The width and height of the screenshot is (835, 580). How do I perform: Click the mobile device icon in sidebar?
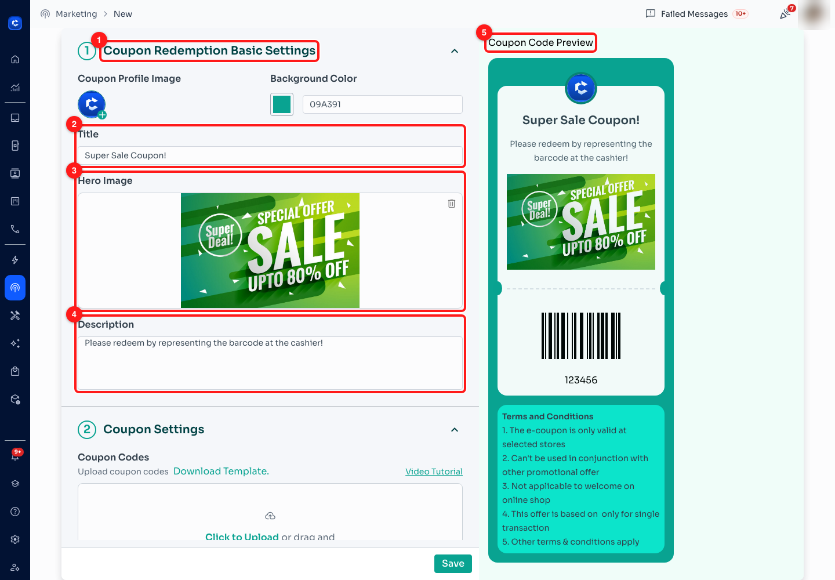[15, 146]
